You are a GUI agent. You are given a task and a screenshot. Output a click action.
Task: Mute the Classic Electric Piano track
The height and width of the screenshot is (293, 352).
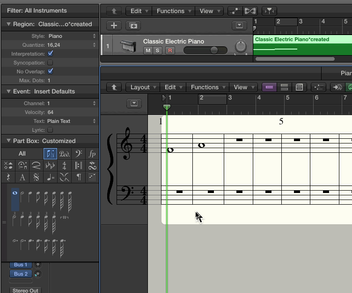click(x=148, y=50)
